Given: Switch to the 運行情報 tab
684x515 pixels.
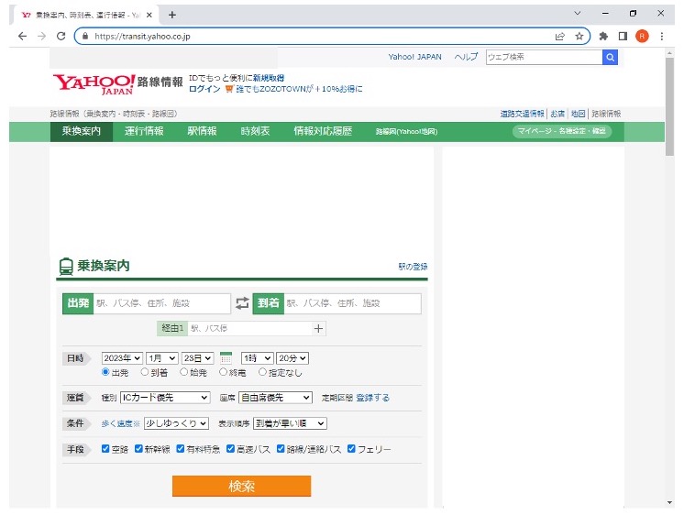Looking at the screenshot, I should pyautogui.click(x=144, y=131).
